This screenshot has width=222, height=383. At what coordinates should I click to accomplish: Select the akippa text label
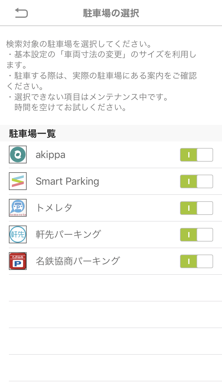click(50, 155)
